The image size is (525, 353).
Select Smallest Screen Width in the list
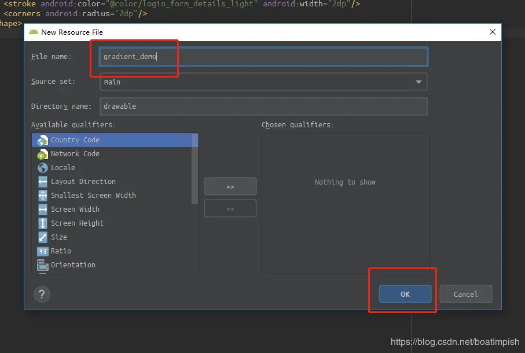pyautogui.click(x=112, y=196)
